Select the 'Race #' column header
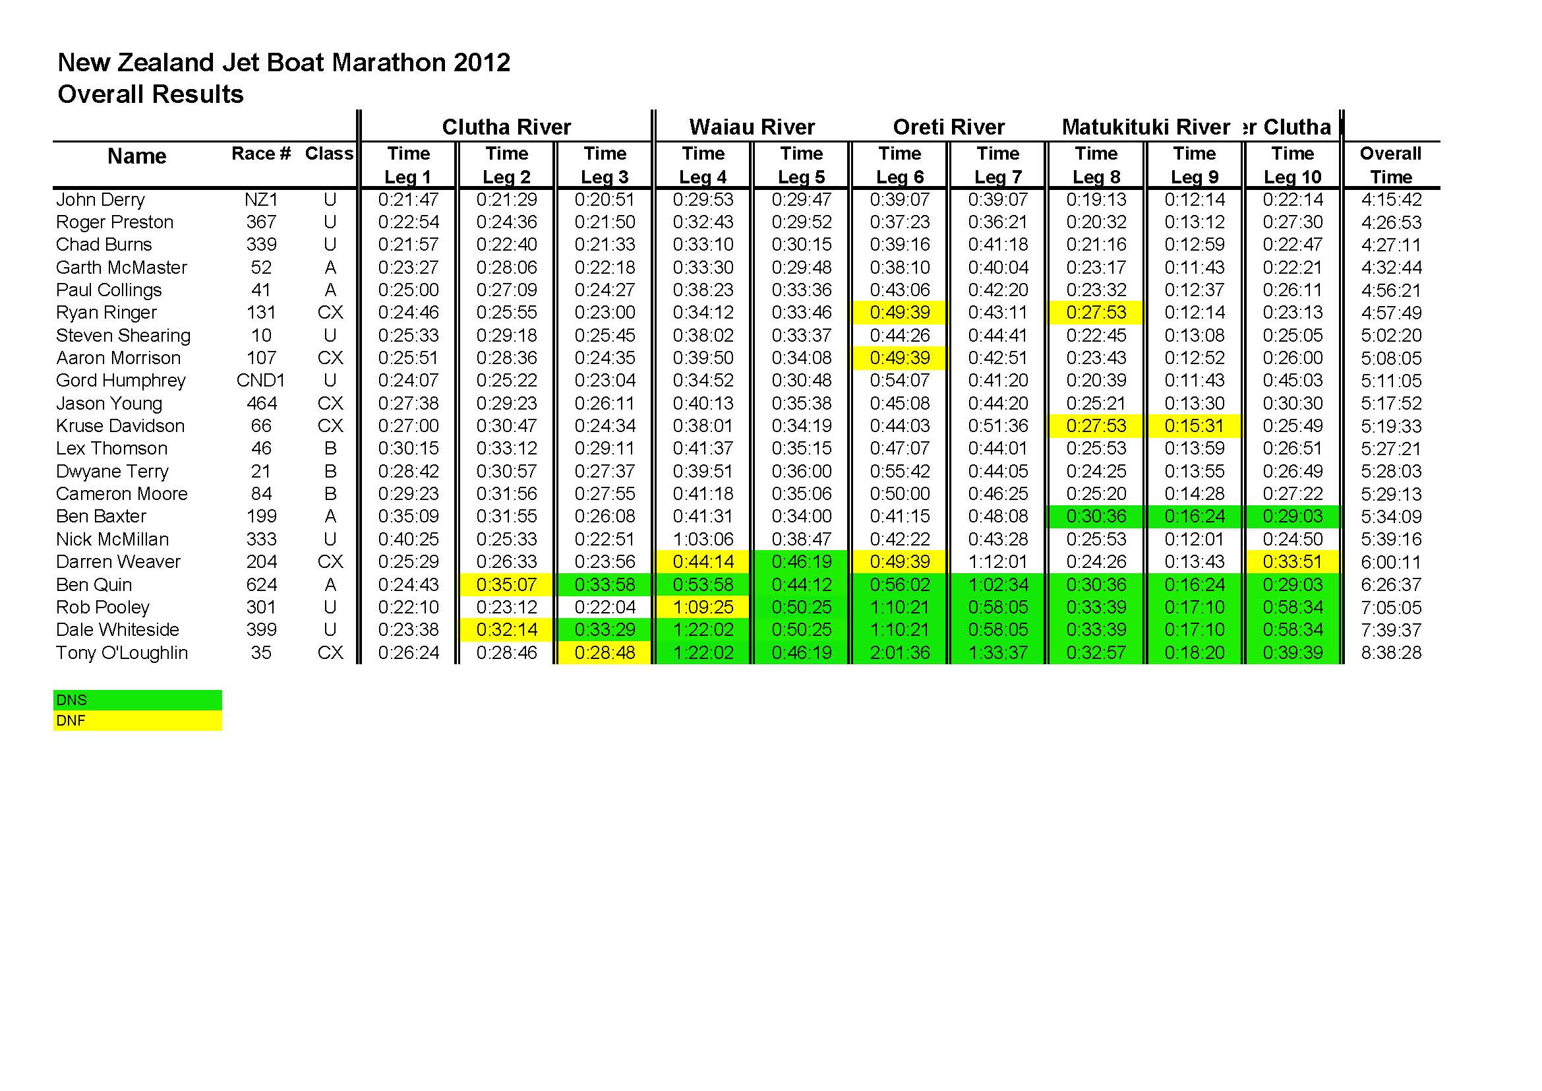The width and height of the screenshot is (1542, 1091). point(260,154)
